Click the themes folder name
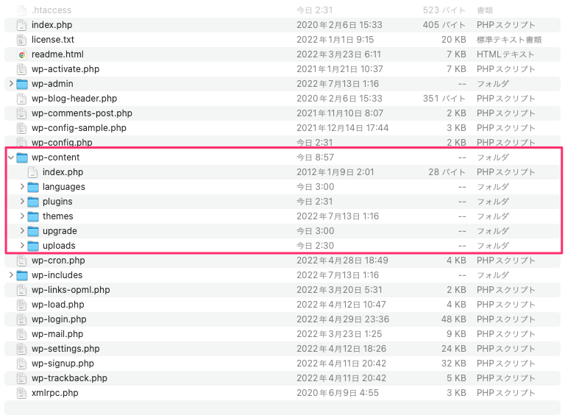This screenshot has width=565, height=418. click(x=58, y=216)
